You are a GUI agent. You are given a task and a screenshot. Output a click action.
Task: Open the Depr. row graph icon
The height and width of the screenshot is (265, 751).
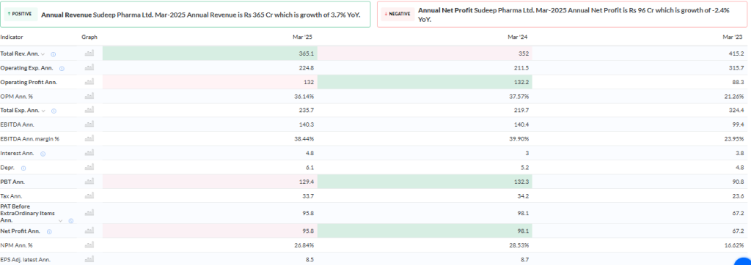coord(89,168)
